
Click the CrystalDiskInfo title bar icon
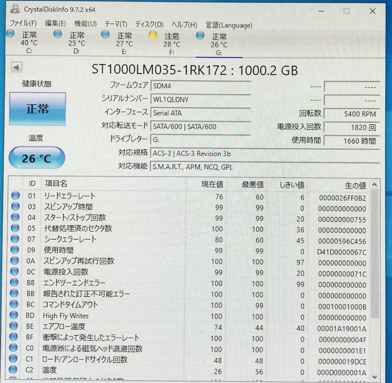click(16, 8)
